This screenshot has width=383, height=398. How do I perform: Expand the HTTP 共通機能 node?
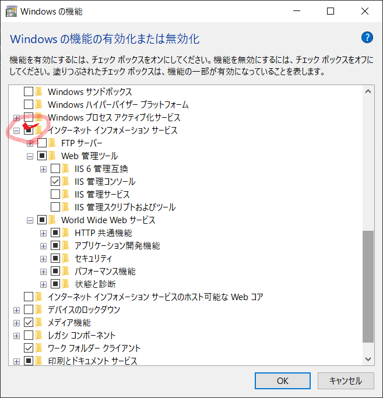coord(44,233)
